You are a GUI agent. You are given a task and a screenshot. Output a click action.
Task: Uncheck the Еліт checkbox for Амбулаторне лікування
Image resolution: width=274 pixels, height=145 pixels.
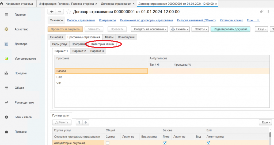(209, 143)
